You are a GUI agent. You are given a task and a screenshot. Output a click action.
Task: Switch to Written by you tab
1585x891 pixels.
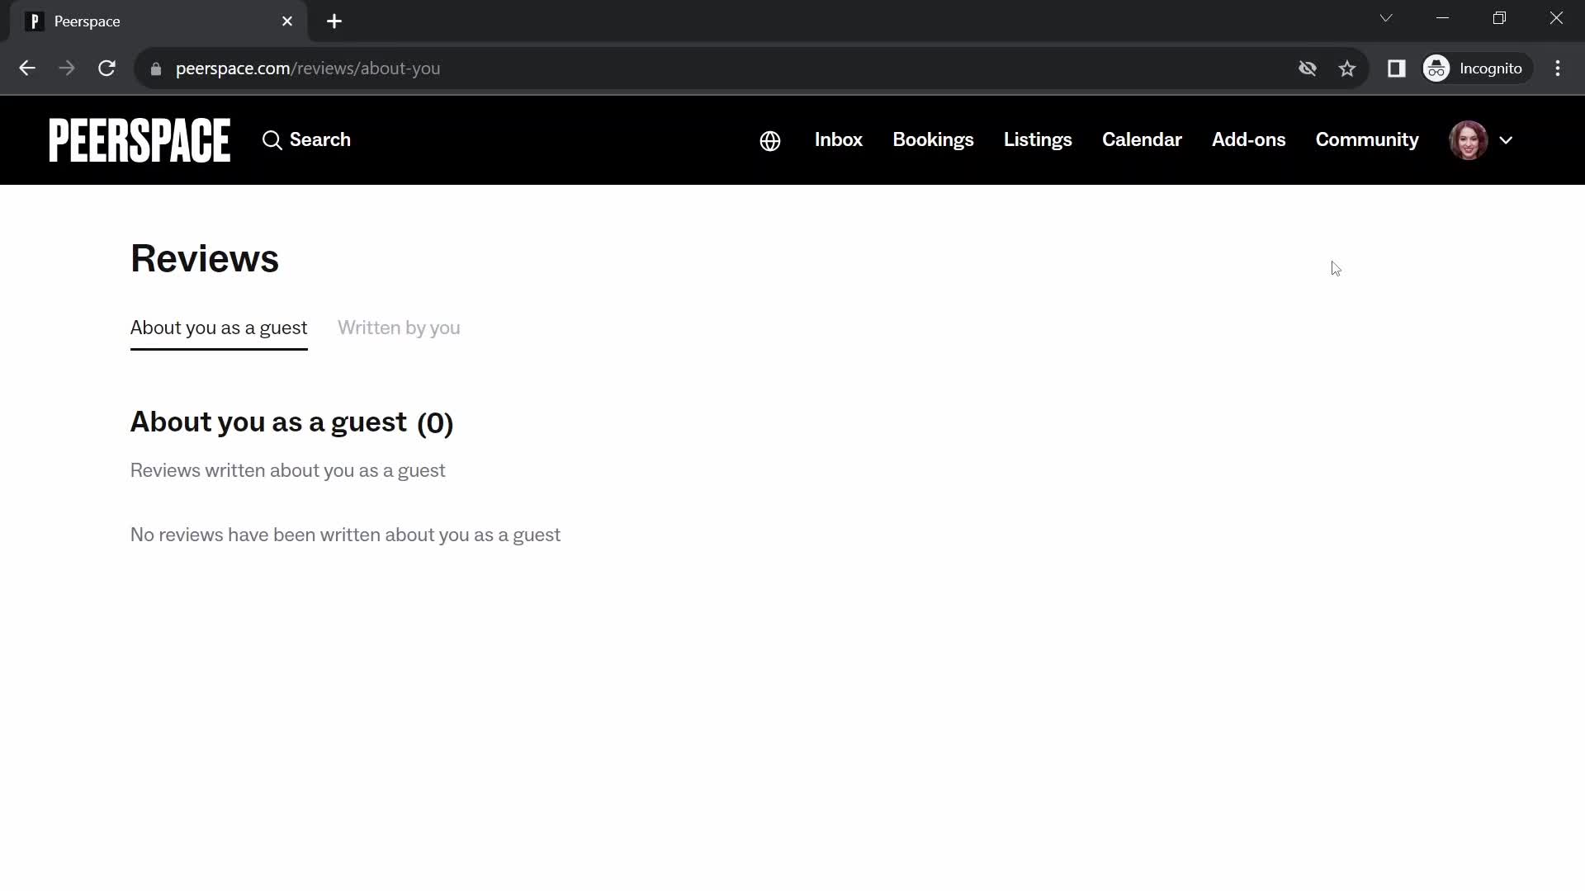(399, 328)
